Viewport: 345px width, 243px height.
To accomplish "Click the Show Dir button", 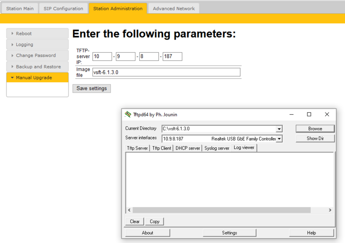I will (315, 139).
